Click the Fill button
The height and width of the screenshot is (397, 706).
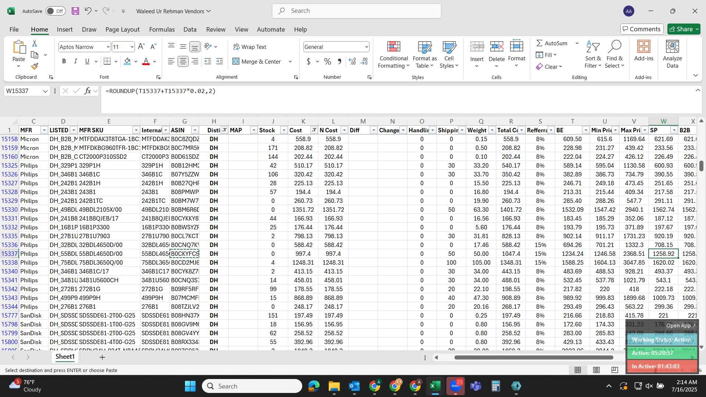pyautogui.click(x=546, y=55)
